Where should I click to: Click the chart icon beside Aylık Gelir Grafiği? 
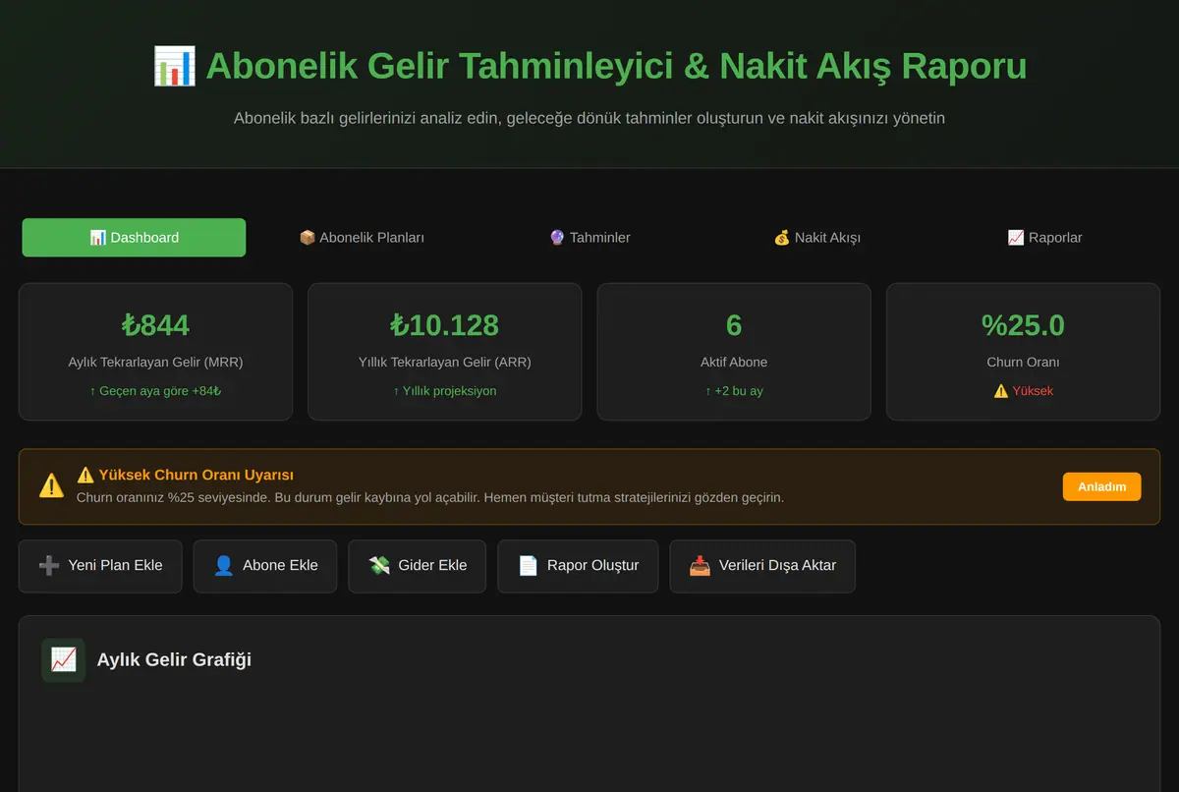coord(63,660)
